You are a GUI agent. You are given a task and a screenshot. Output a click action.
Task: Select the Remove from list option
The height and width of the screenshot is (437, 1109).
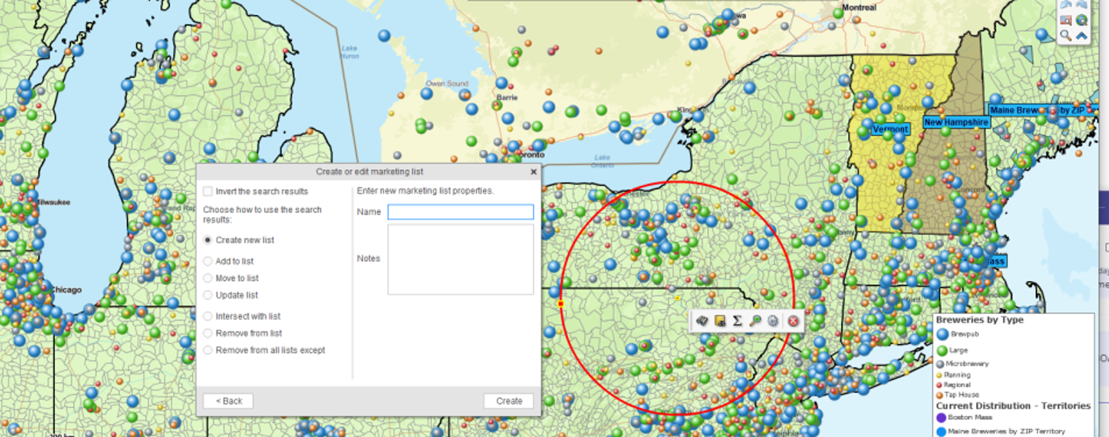tap(208, 333)
